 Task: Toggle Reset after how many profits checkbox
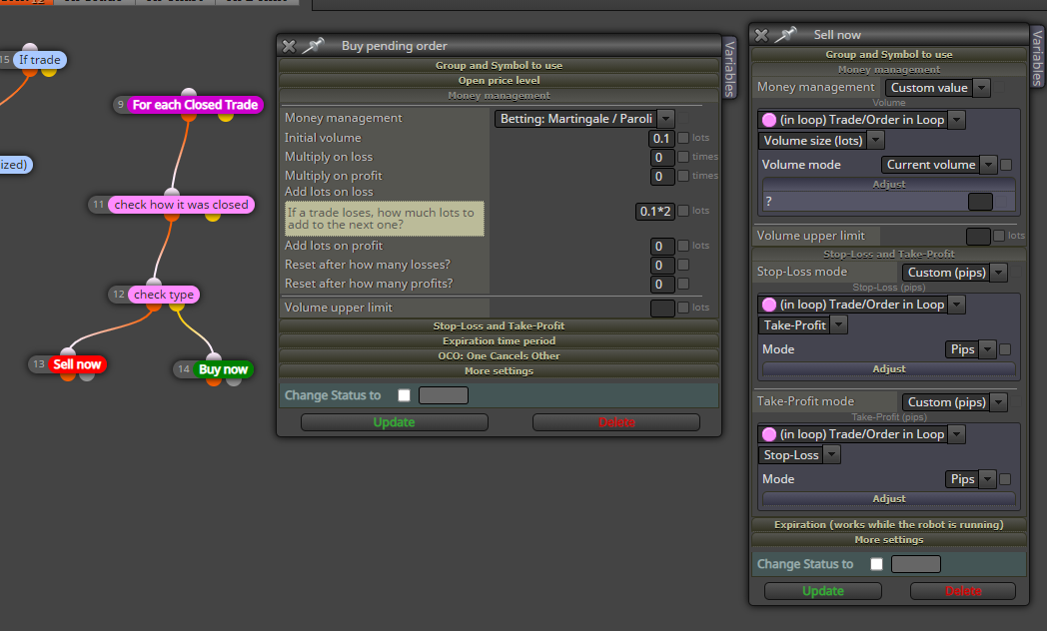683,284
